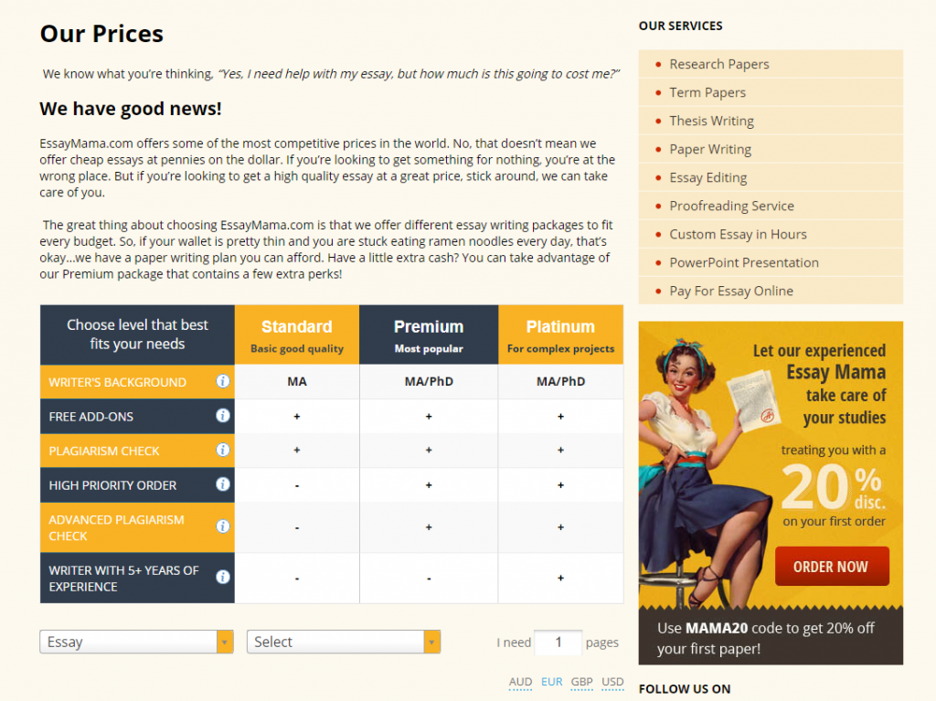Select Custom Essay in Hours link
Screen dimensions: 936x701
pos(738,234)
